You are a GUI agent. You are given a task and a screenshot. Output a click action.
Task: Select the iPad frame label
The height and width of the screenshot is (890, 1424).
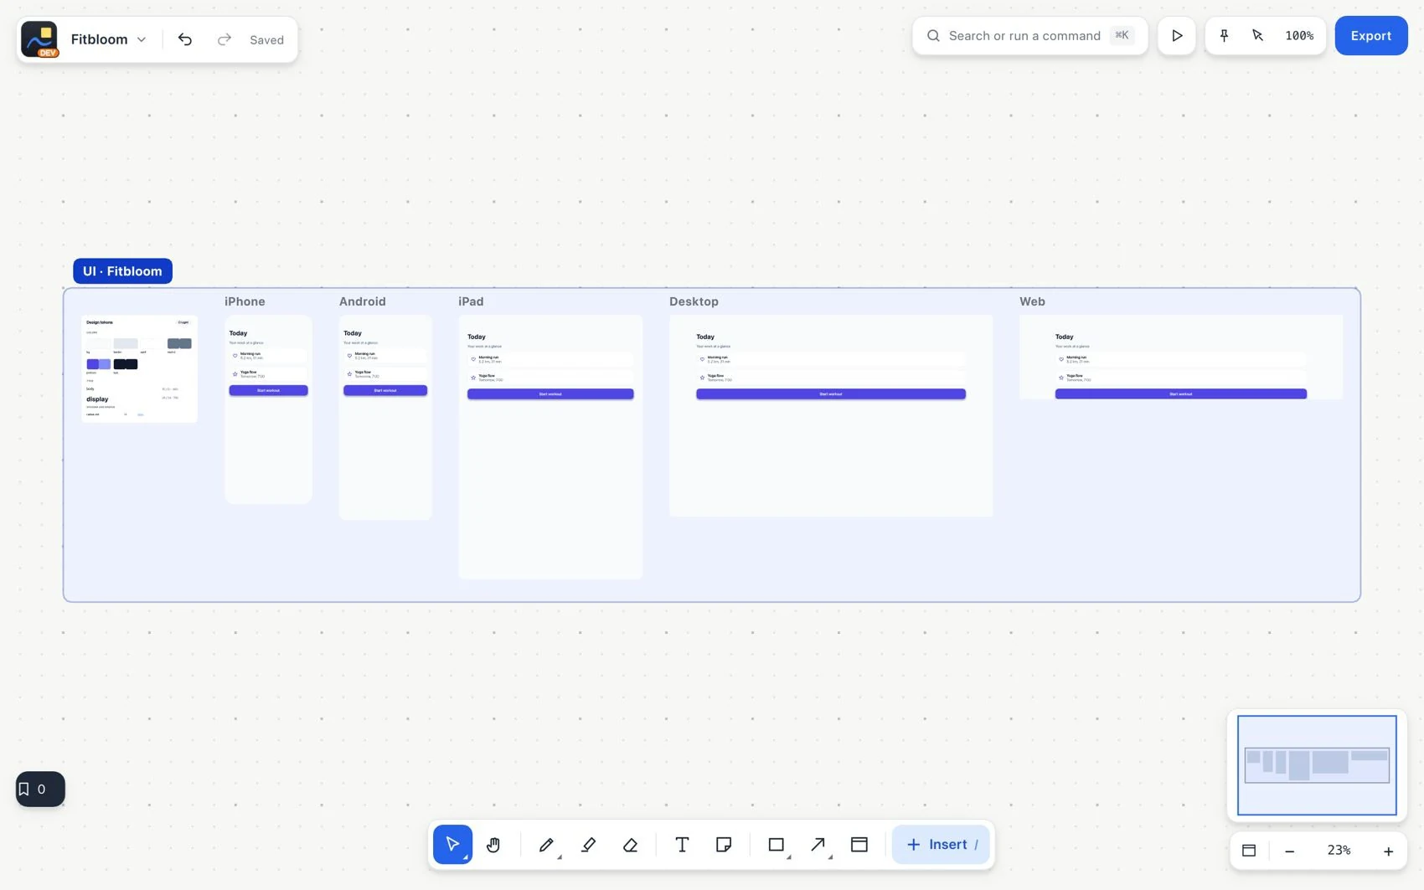point(471,301)
